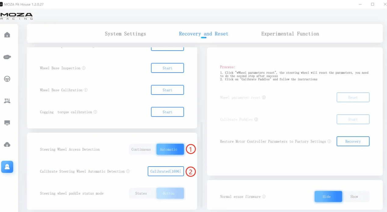This screenshot has height=212, width=387.
Task: Click info icon beside Normal erase firmware
Action: [x=264, y=197]
